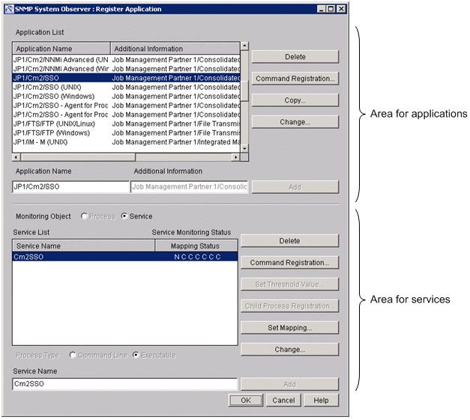Choose the Executable process type option

click(136, 355)
